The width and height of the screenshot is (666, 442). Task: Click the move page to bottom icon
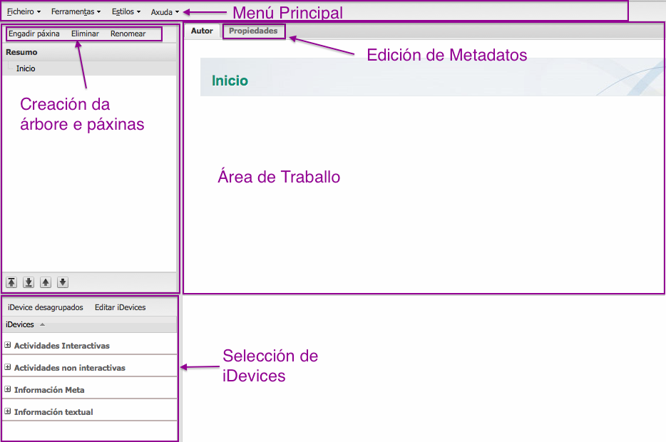pyautogui.click(x=28, y=282)
